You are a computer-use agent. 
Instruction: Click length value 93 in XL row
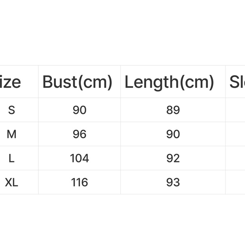point(173,182)
